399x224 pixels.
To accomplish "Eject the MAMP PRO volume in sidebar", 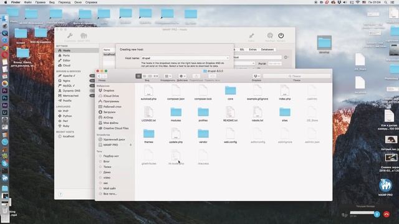I will point(130,145).
